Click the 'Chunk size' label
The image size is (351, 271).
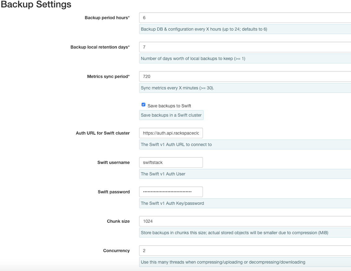pos(118,221)
